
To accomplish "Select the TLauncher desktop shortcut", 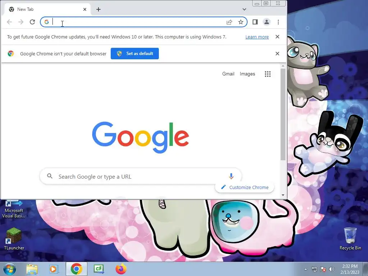I will [x=14, y=239].
